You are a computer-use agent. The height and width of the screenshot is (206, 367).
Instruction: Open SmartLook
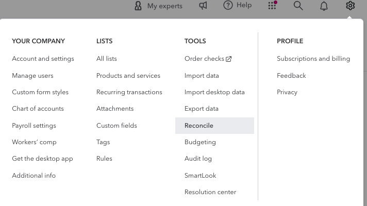201,176
